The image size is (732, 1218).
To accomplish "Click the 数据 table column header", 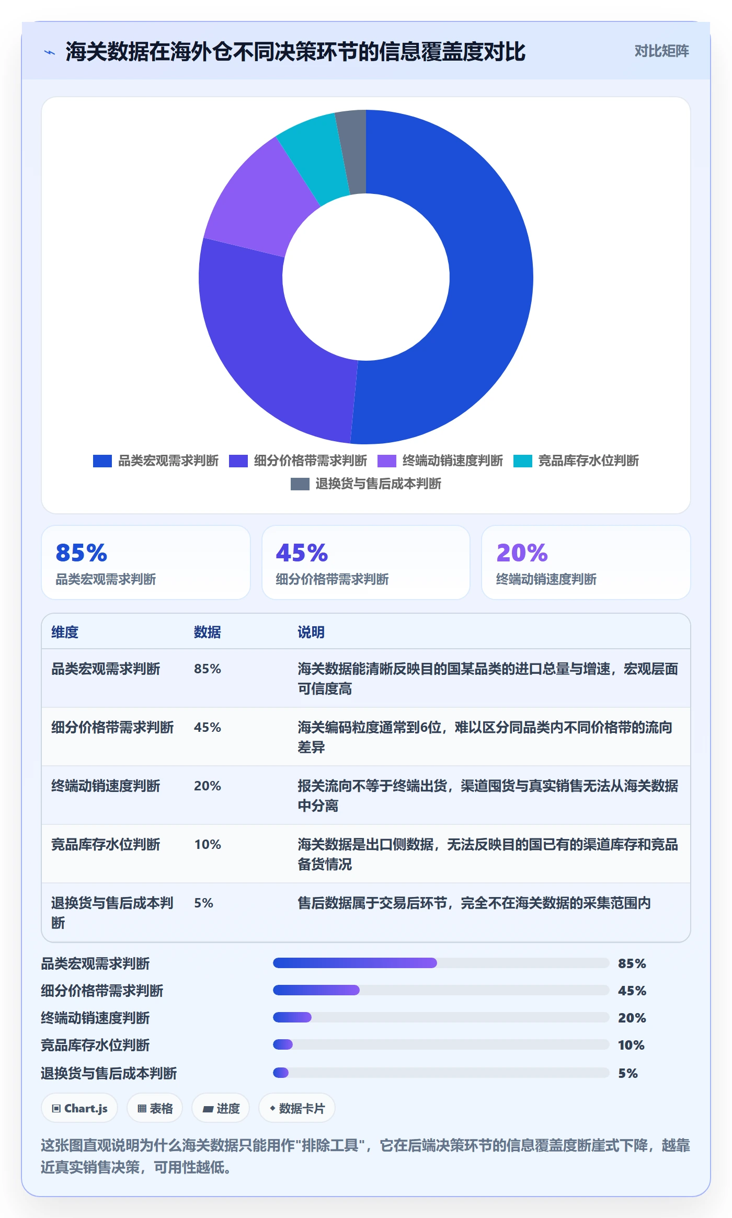I will (208, 632).
